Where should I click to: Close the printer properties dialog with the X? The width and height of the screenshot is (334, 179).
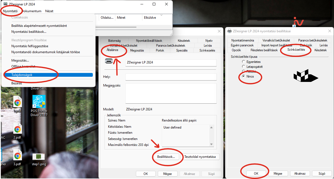pos(219,31)
